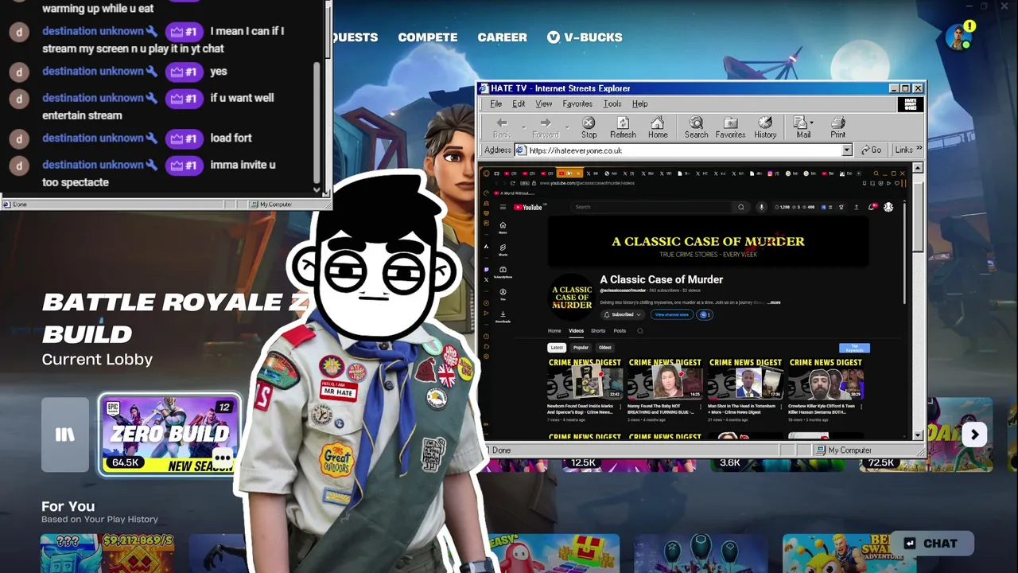Open Shorts in YouTube sidebar

(503, 250)
